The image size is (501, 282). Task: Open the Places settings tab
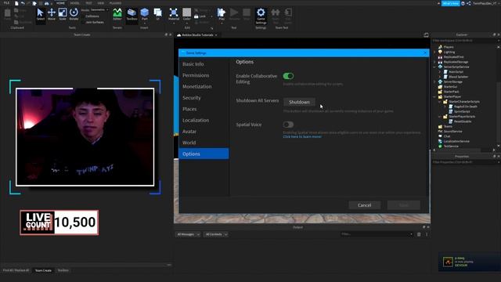(x=204, y=109)
